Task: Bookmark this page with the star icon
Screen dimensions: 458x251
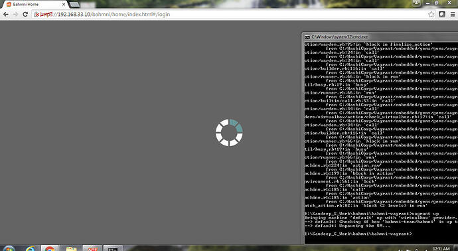Action: (431, 15)
